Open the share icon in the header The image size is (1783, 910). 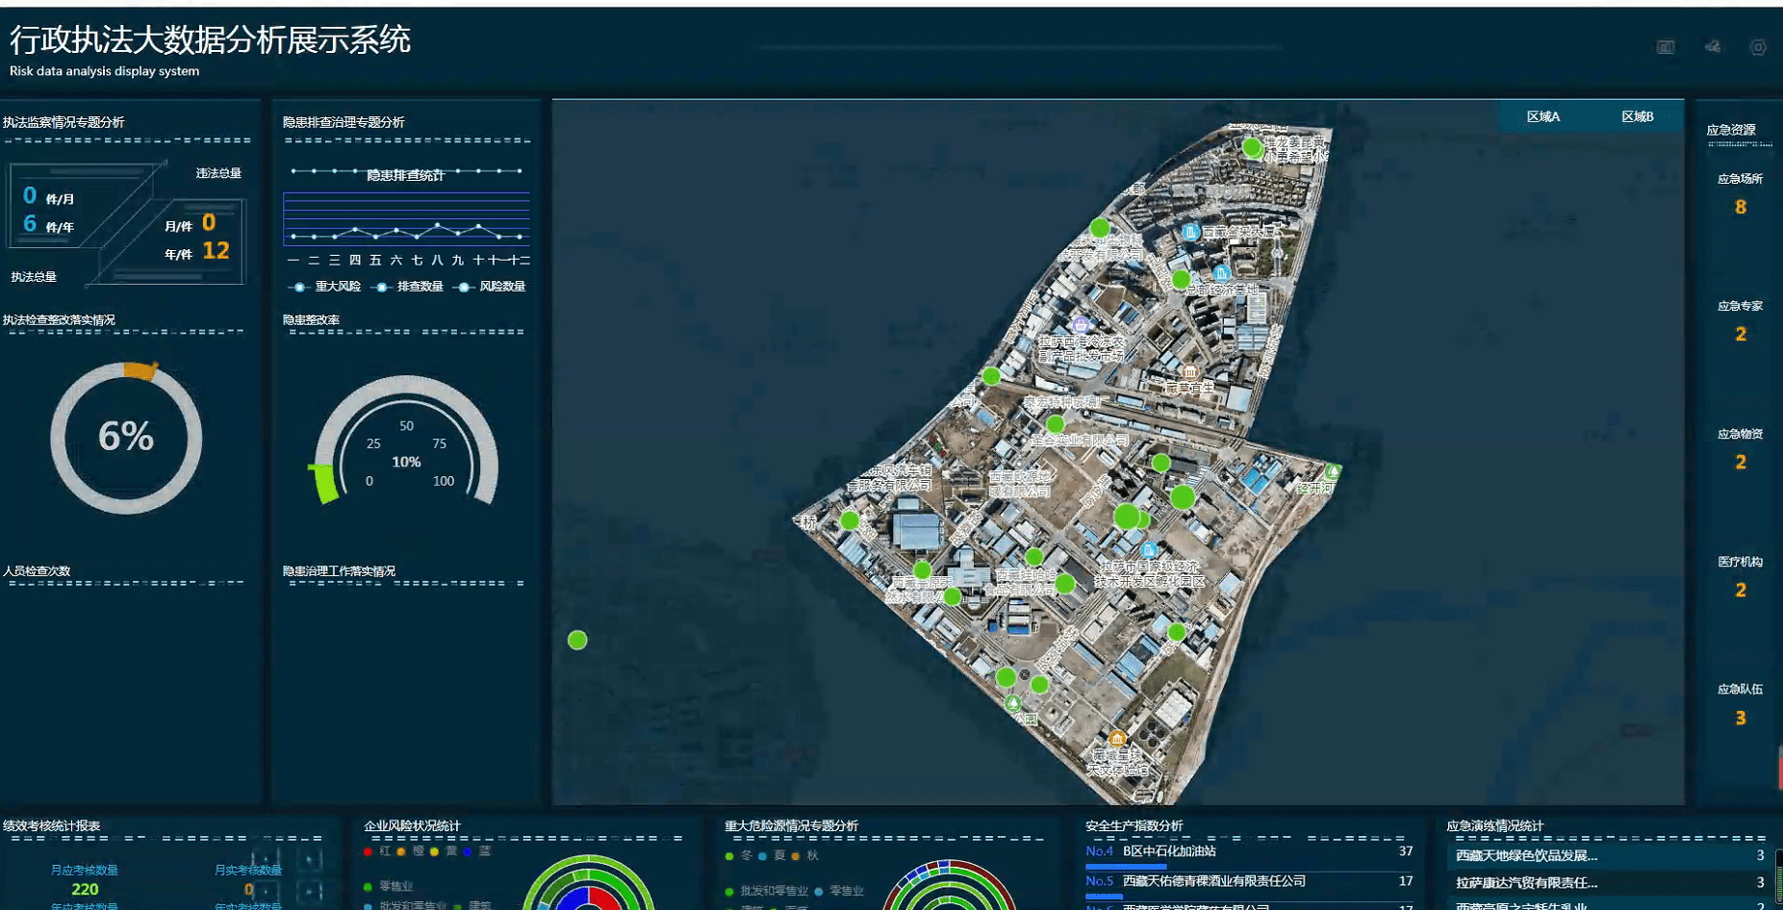(x=1713, y=46)
